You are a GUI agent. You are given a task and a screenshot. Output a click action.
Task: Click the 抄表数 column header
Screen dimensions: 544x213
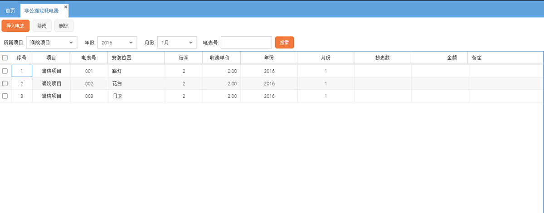[383, 58]
